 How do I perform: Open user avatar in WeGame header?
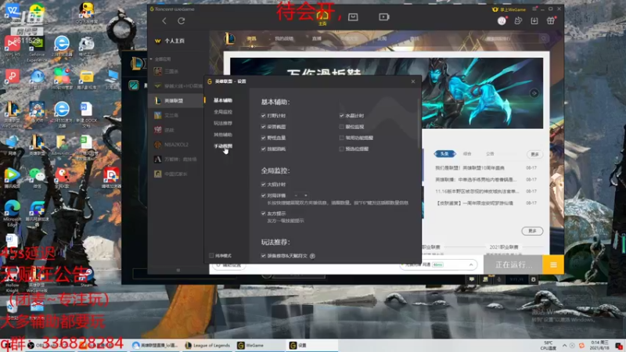[502, 21]
